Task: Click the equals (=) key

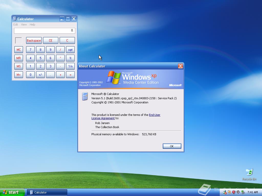Action: pyautogui.click(x=70, y=75)
